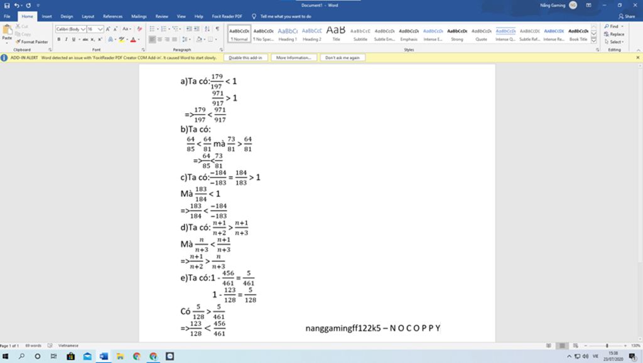The width and height of the screenshot is (643, 363).
Task: Click the Text Effects glowing A icon
Action: (111, 39)
